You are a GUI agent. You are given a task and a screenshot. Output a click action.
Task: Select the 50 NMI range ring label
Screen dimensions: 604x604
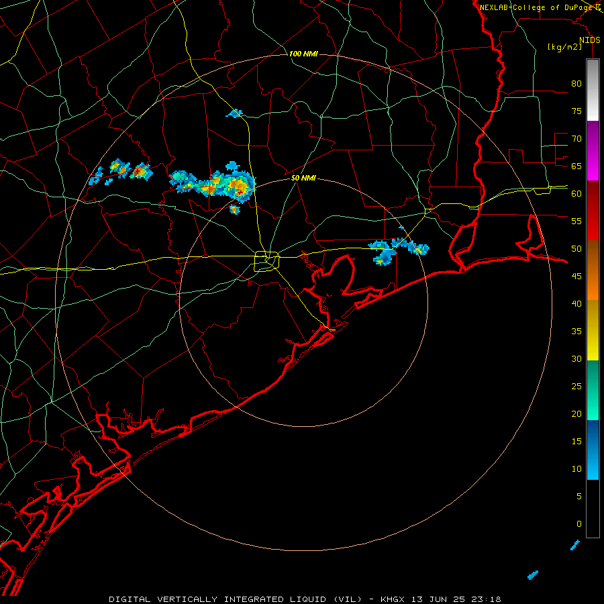point(303,178)
